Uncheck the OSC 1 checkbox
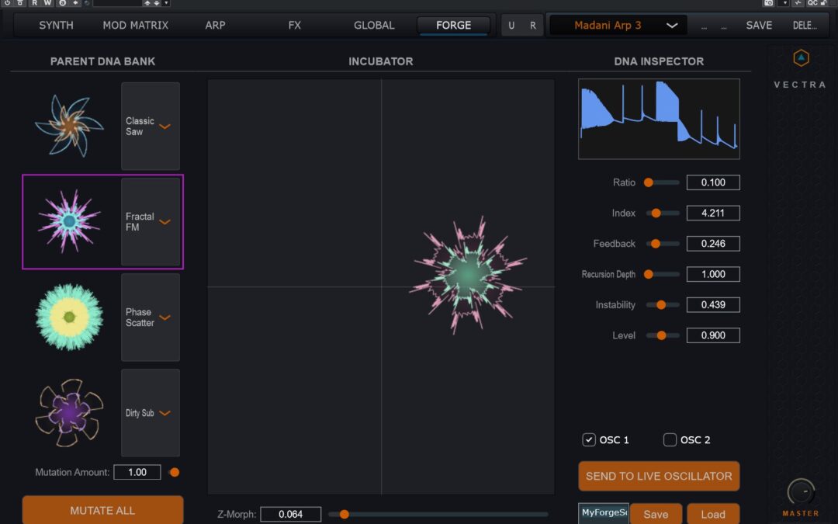838x524 pixels. click(589, 440)
